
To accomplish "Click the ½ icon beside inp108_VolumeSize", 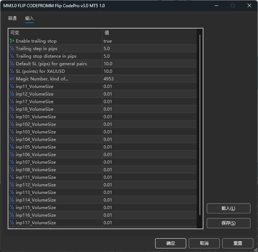I will tap(12, 170).
